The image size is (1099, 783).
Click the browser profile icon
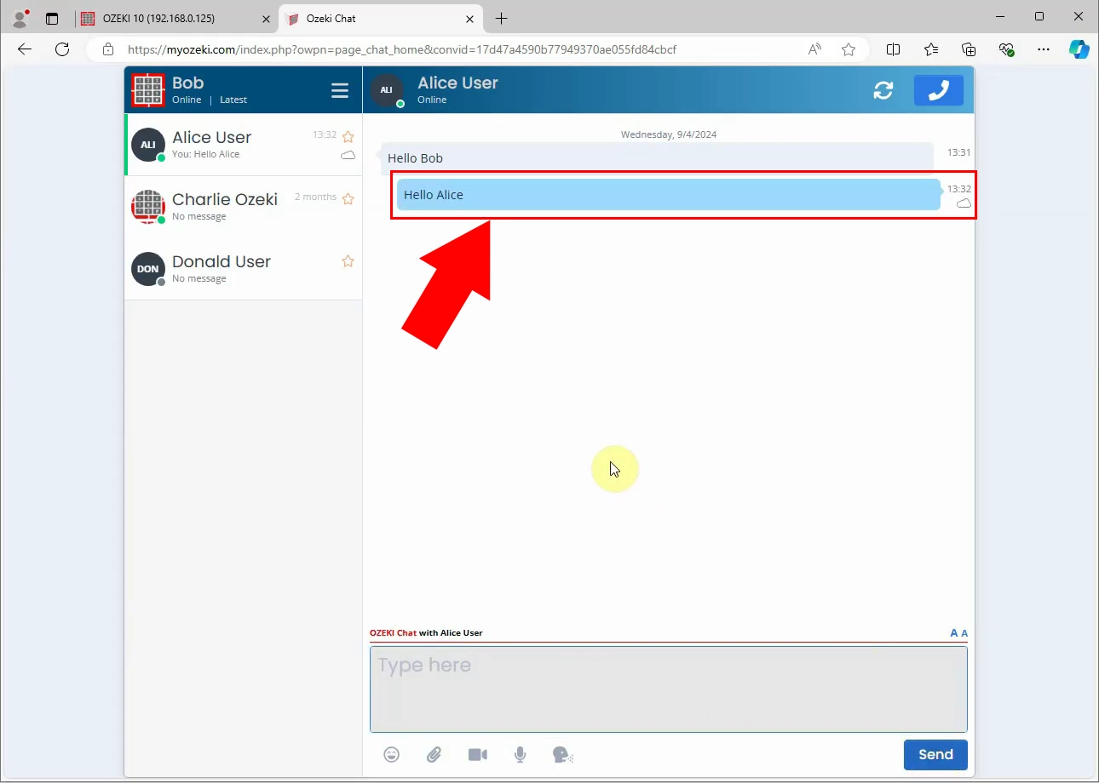click(x=21, y=18)
